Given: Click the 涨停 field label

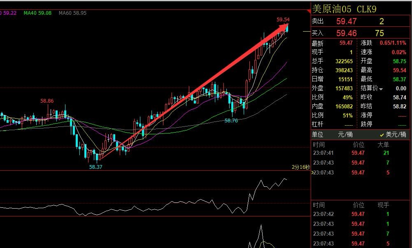Looking at the screenshot, I should (x=367, y=115).
